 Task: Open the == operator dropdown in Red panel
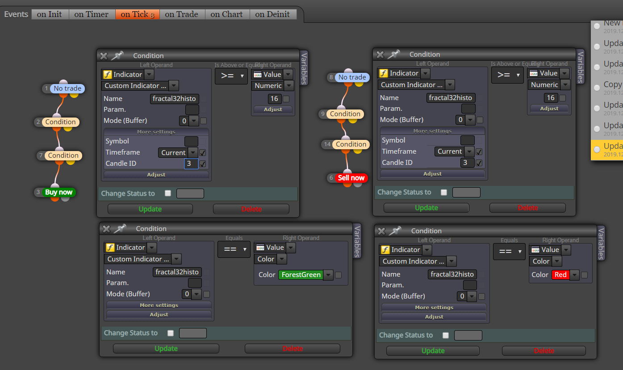pyautogui.click(x=509, y=252)
